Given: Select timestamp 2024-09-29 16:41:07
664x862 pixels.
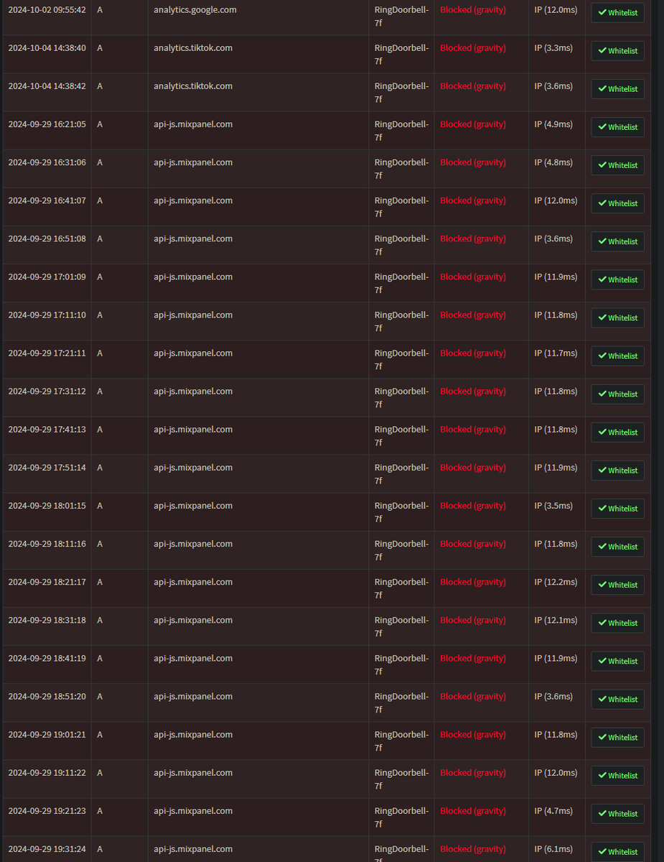Looking at the screenshot, I should pyautogui.click(x=47, y=200).
